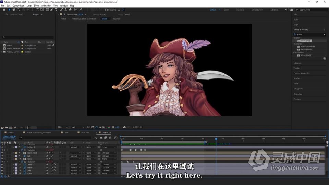Select the Selection arrow tool
Screen dimensions: 329x185
click(x=10, y=10)
